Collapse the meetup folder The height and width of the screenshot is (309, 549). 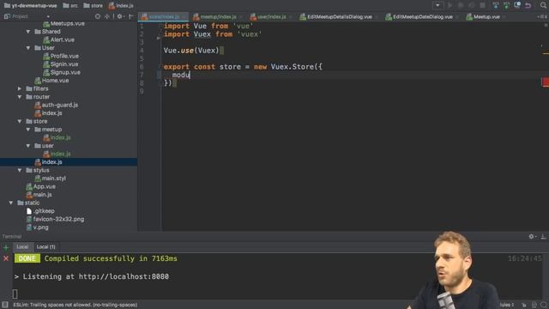click(x=28, y=130)
